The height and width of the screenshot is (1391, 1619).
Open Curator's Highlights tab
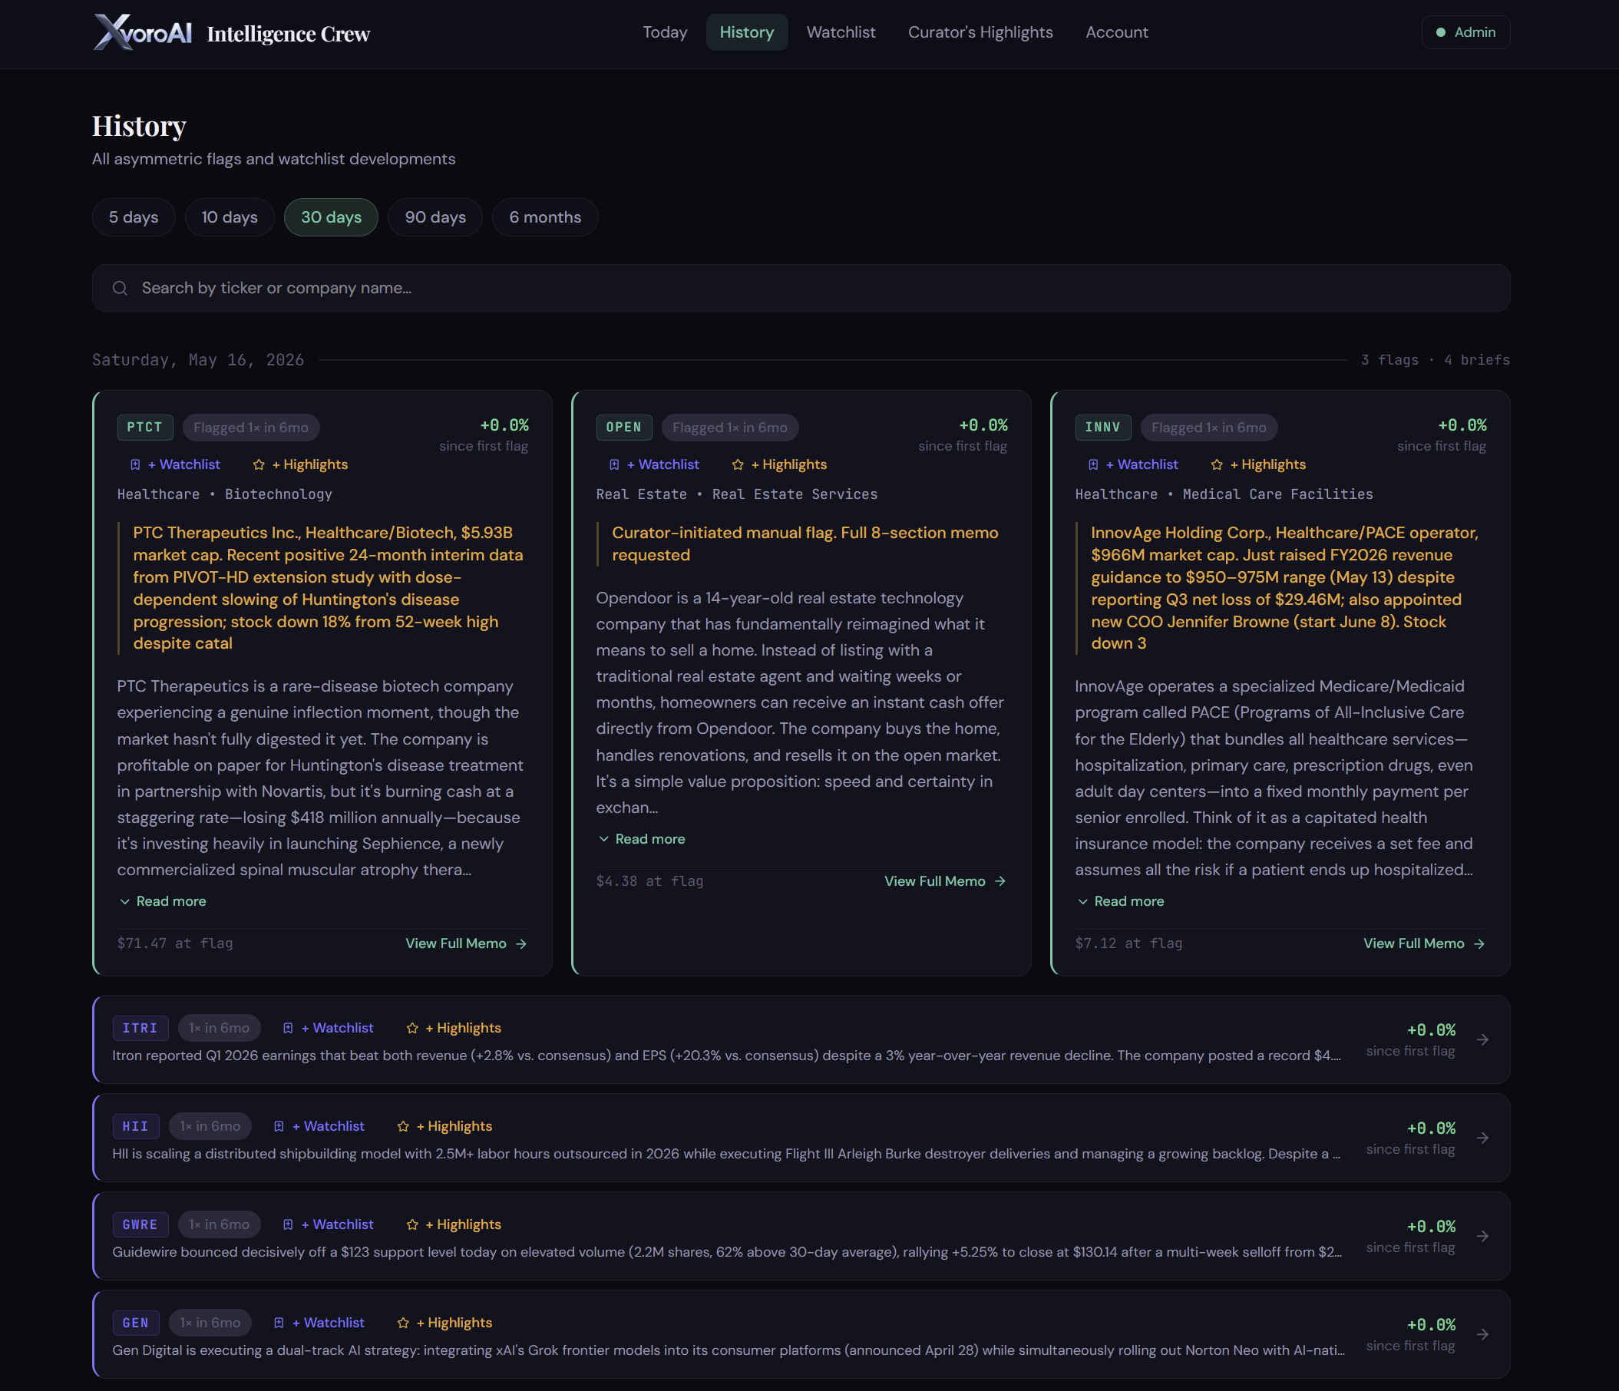pyautogui.click(x=980, y=33)
